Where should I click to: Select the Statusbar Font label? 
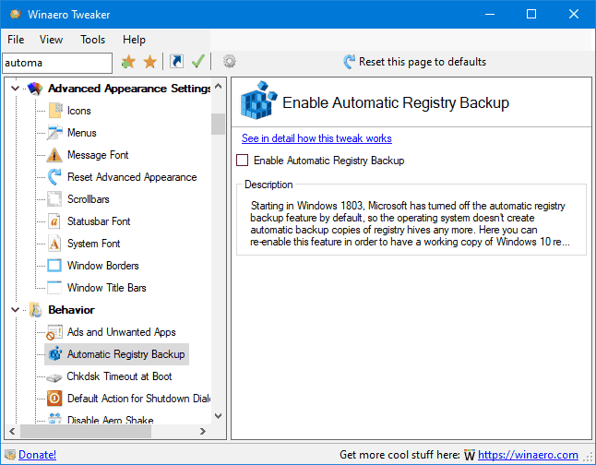[x=99, y=221]
